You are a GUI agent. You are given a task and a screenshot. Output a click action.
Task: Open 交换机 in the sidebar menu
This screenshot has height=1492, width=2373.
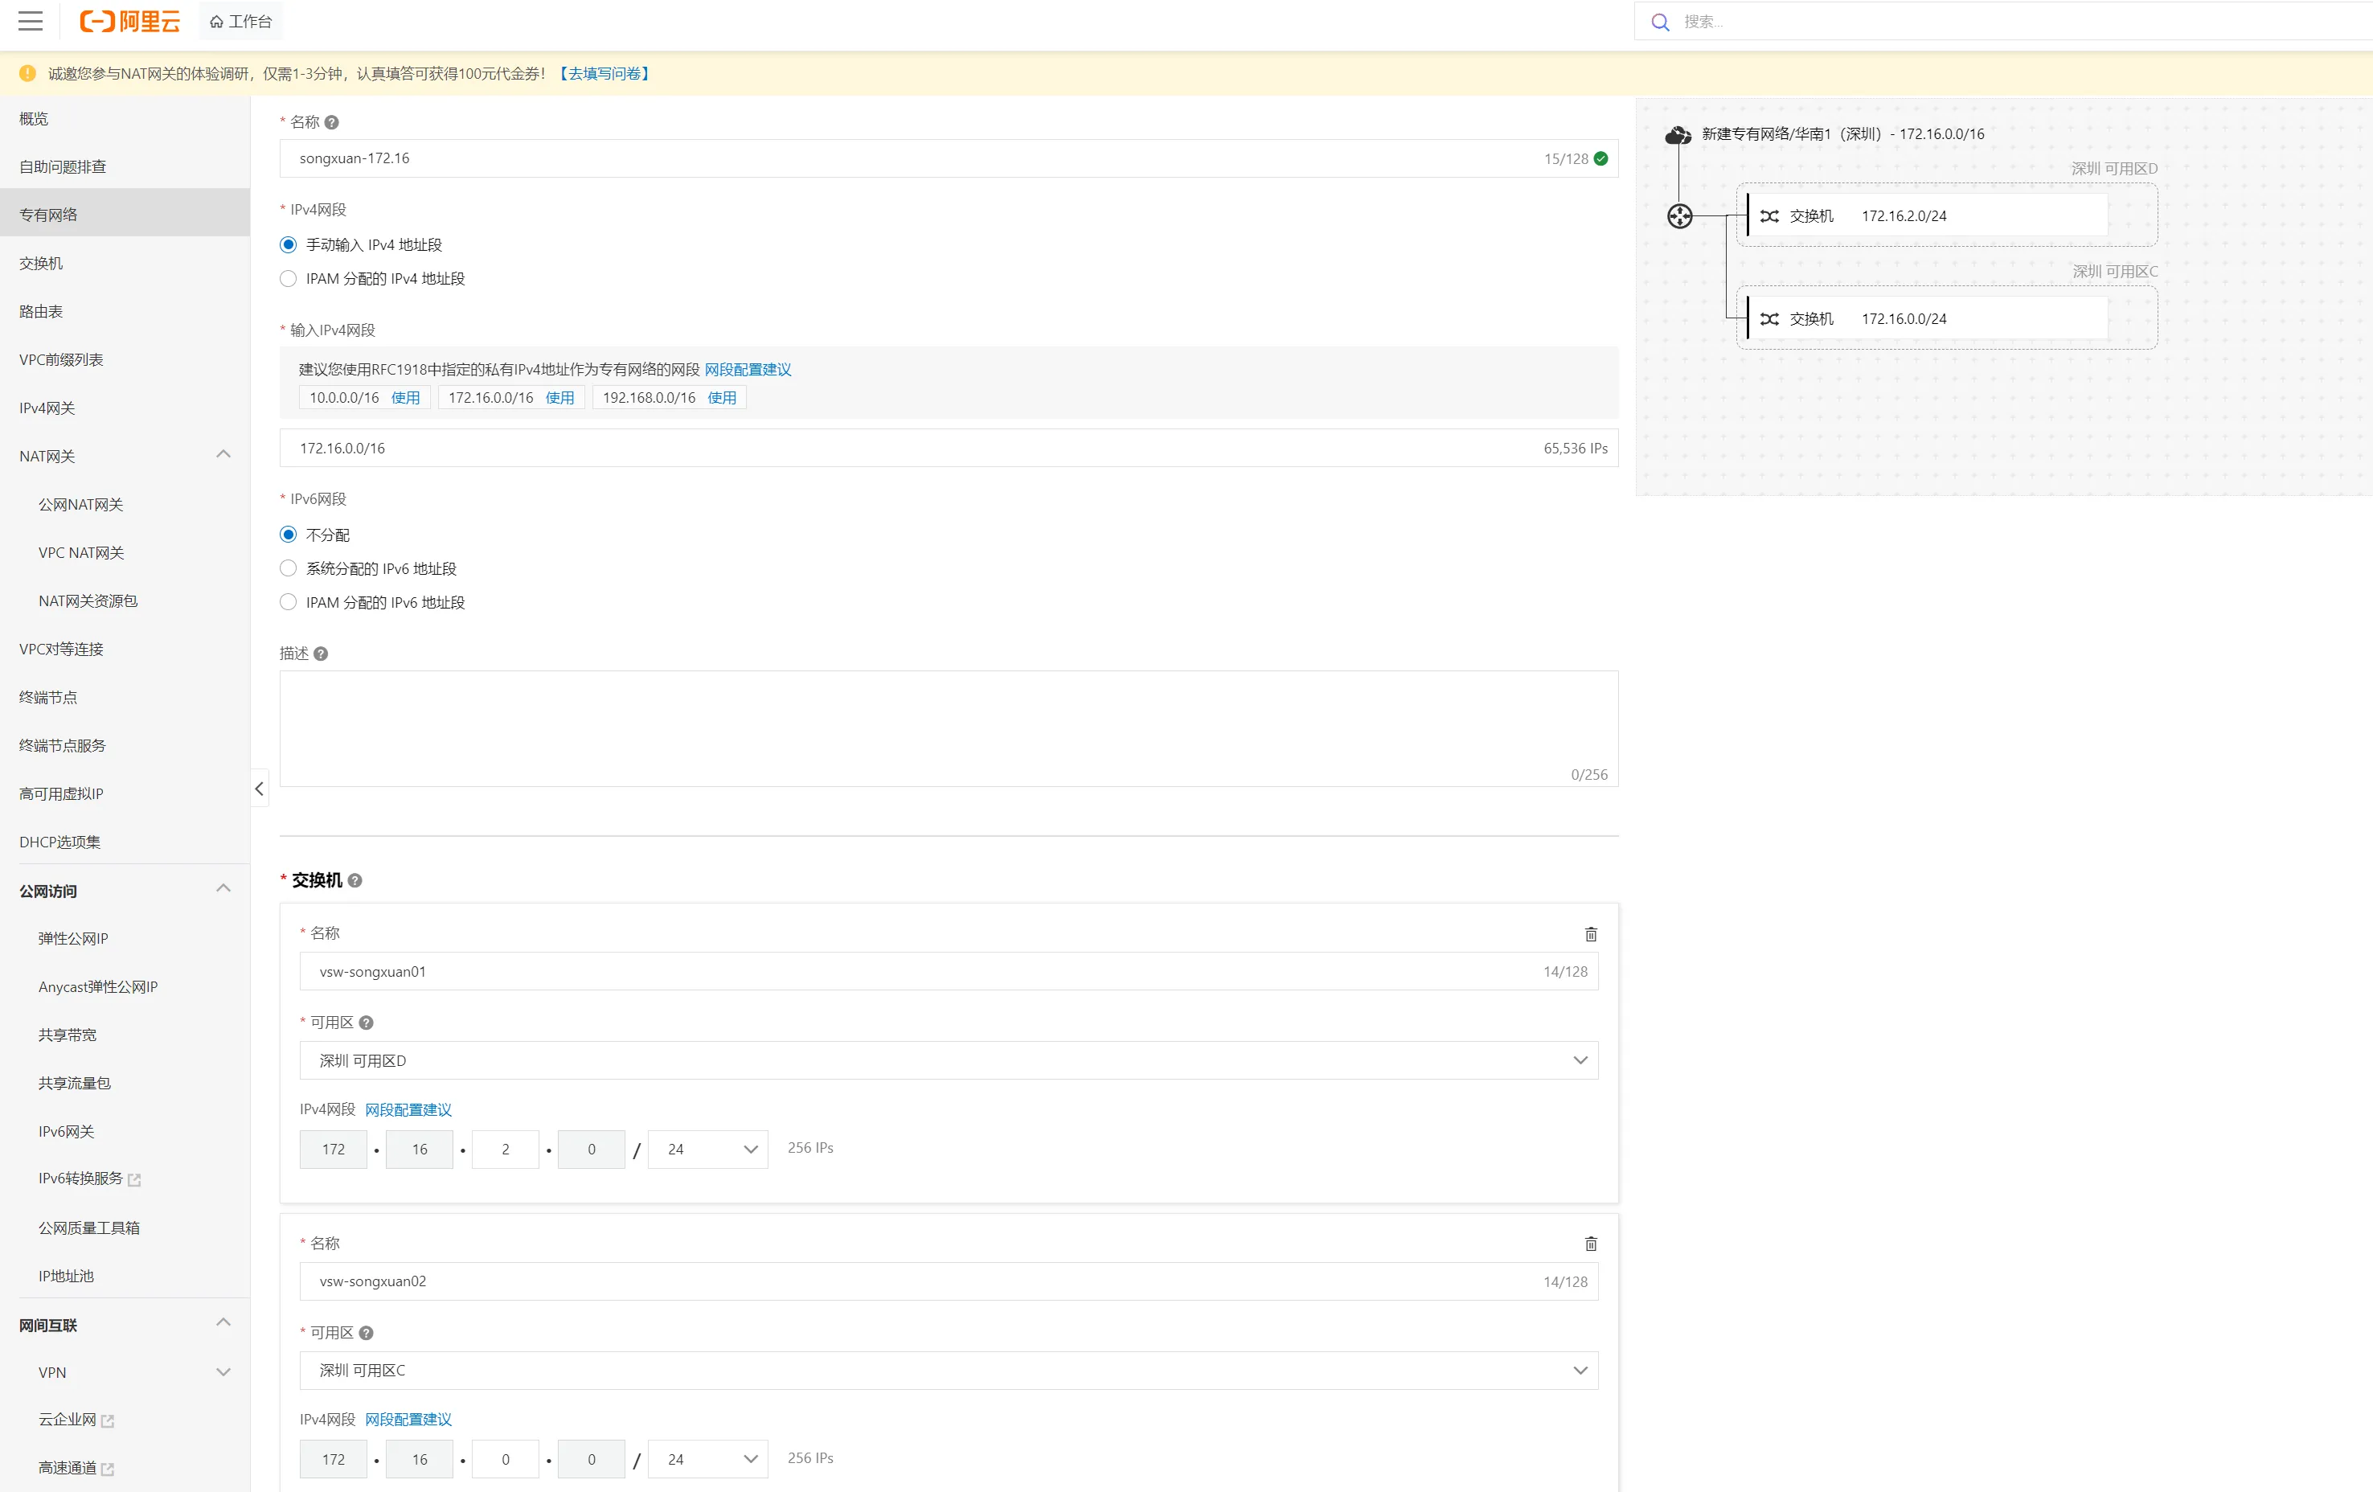(x=41, y=263)
